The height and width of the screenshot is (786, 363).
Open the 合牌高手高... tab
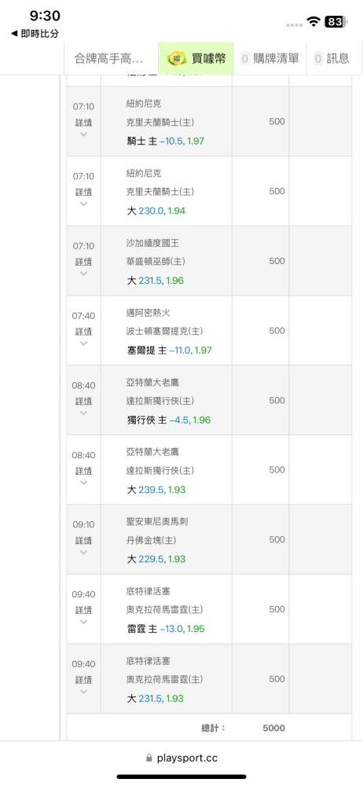111,59
